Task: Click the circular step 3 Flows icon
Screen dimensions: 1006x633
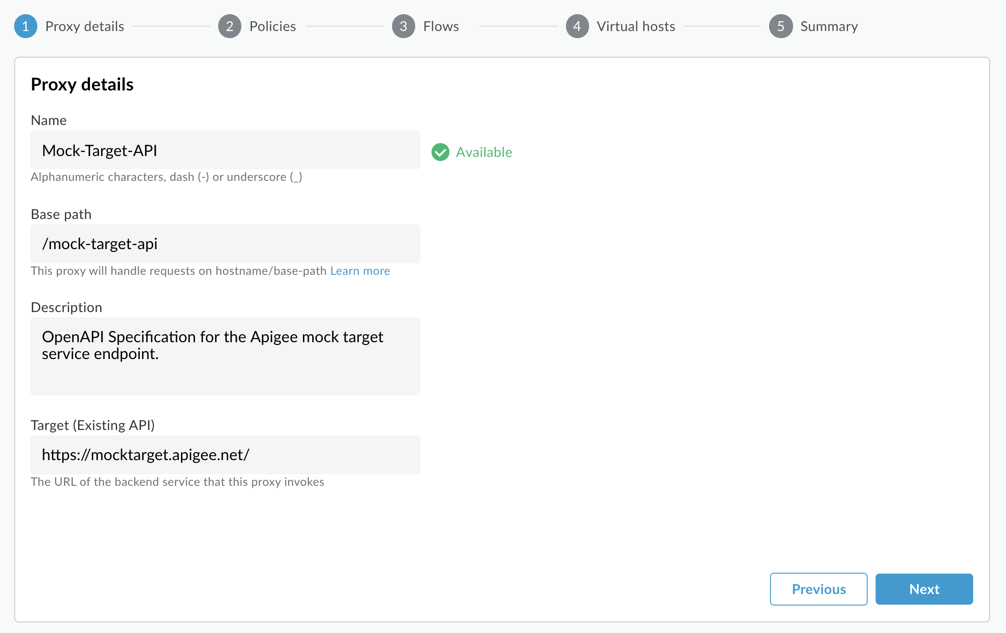Action: click(x=404, y=26)
